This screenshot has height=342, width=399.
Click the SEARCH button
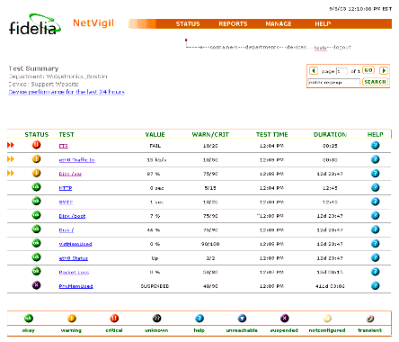point(375,82)
